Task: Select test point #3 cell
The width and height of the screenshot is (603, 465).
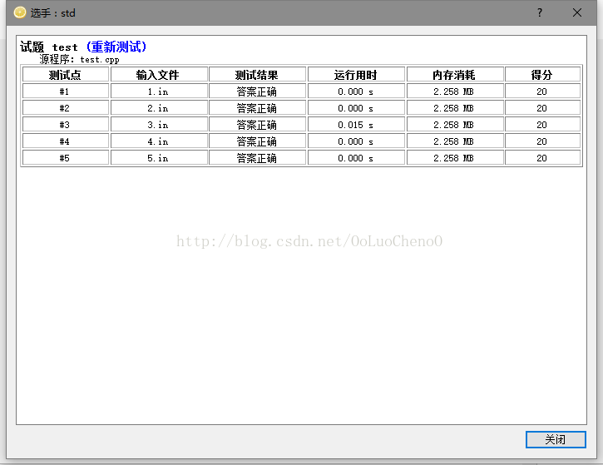Action: pyautogui.click(x=66, y=125)
